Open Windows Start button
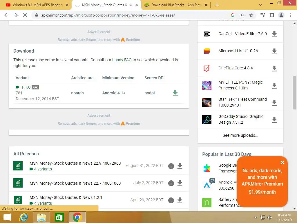The height and width of the screenshot is (223, 297). 7,217
